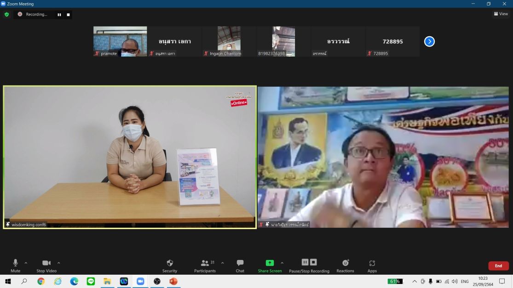
Task: Select pramote participant thumbnail
Action: click(120, 41)
